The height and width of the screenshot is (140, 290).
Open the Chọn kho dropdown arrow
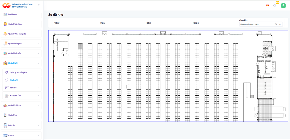(x=280, y=24)
